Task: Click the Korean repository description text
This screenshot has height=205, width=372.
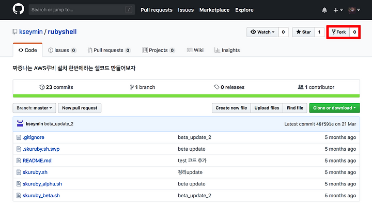Action: [74, 68]
